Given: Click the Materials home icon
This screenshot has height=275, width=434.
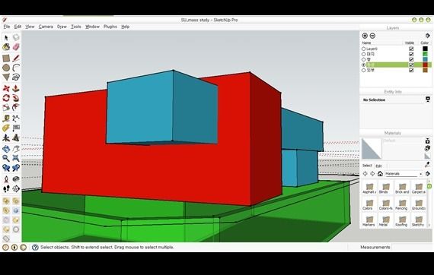Looking at the screenshot, I should [x=380, y=174].
